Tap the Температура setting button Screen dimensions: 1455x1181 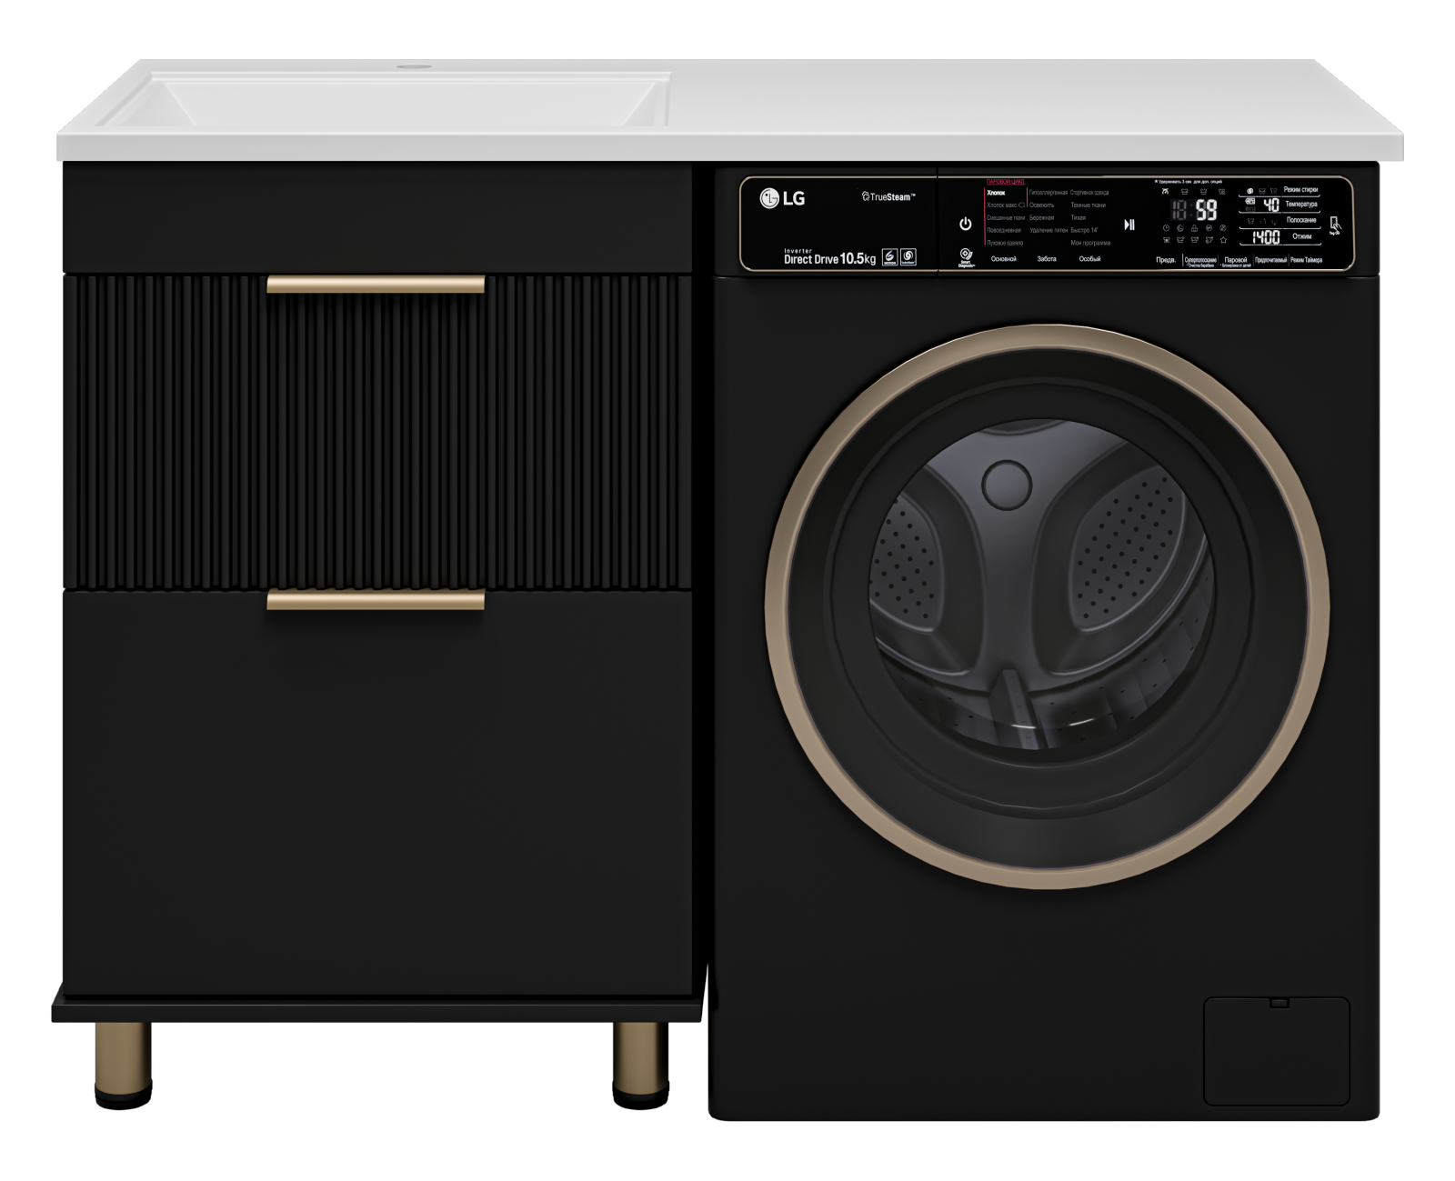[x=1301, y=205]
